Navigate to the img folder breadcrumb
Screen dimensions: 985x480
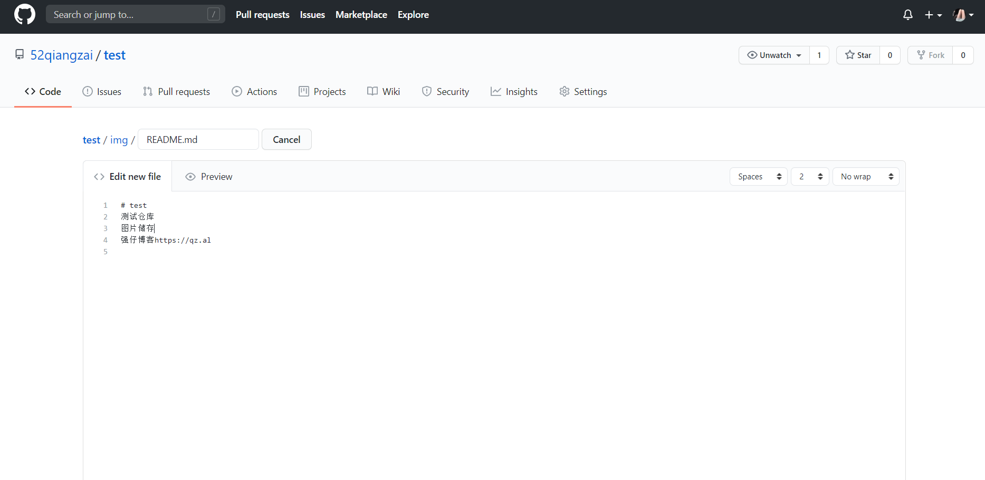click(x=119, y=140)
